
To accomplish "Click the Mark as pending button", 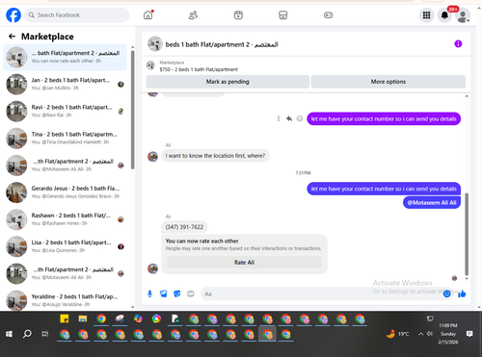I will [228, 82].
